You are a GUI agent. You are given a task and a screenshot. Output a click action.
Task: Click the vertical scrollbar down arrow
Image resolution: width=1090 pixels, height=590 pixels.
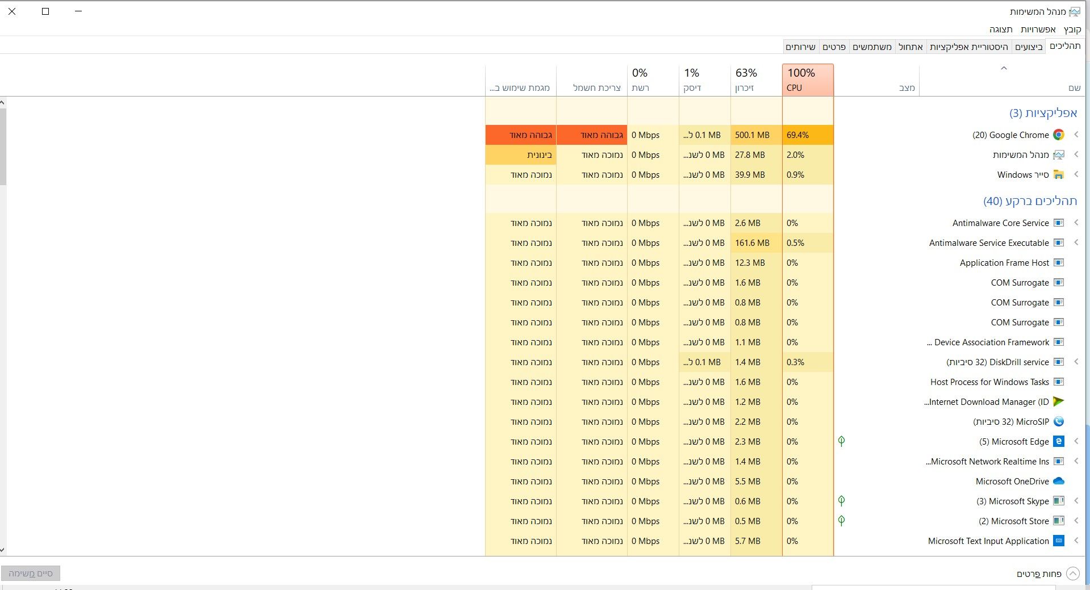pos(3,550)
